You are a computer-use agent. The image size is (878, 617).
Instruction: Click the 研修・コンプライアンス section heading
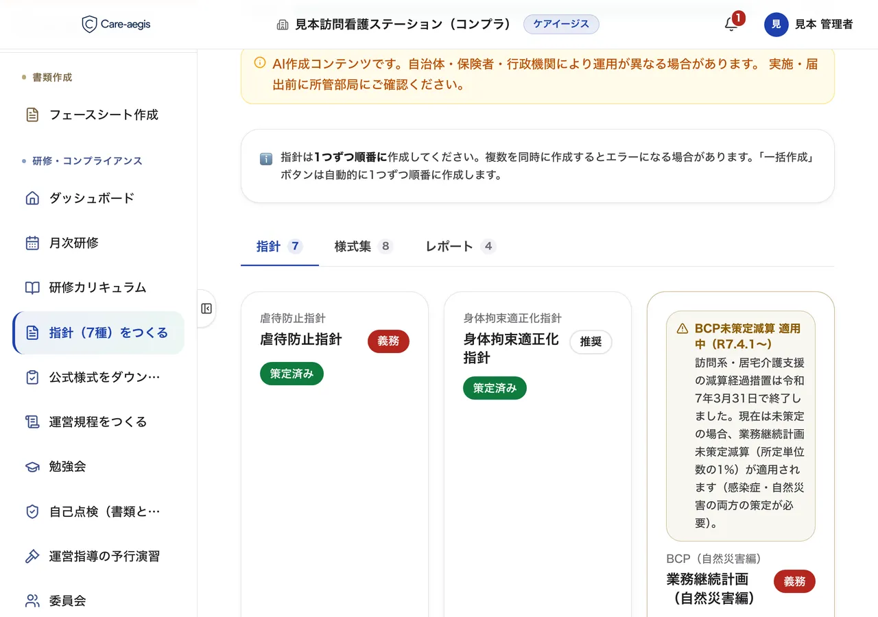(87, 161)
